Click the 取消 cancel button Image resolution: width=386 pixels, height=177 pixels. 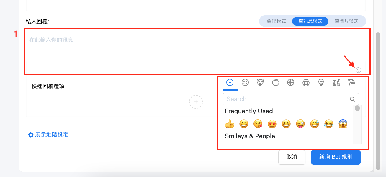point(292,157)
